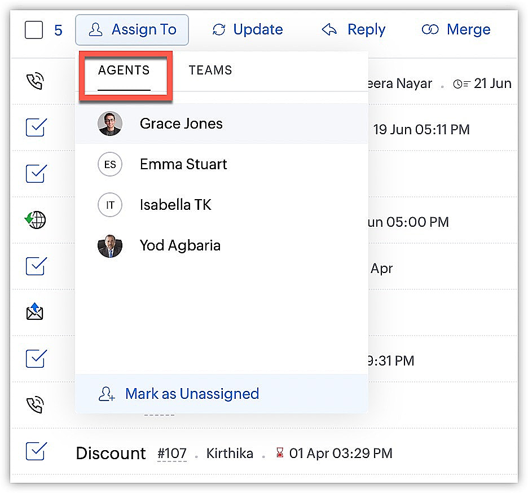Click the 19 Jun 05:11 PM timestamp
This screenshot has width=528, height=493.
tap(421, 130)
